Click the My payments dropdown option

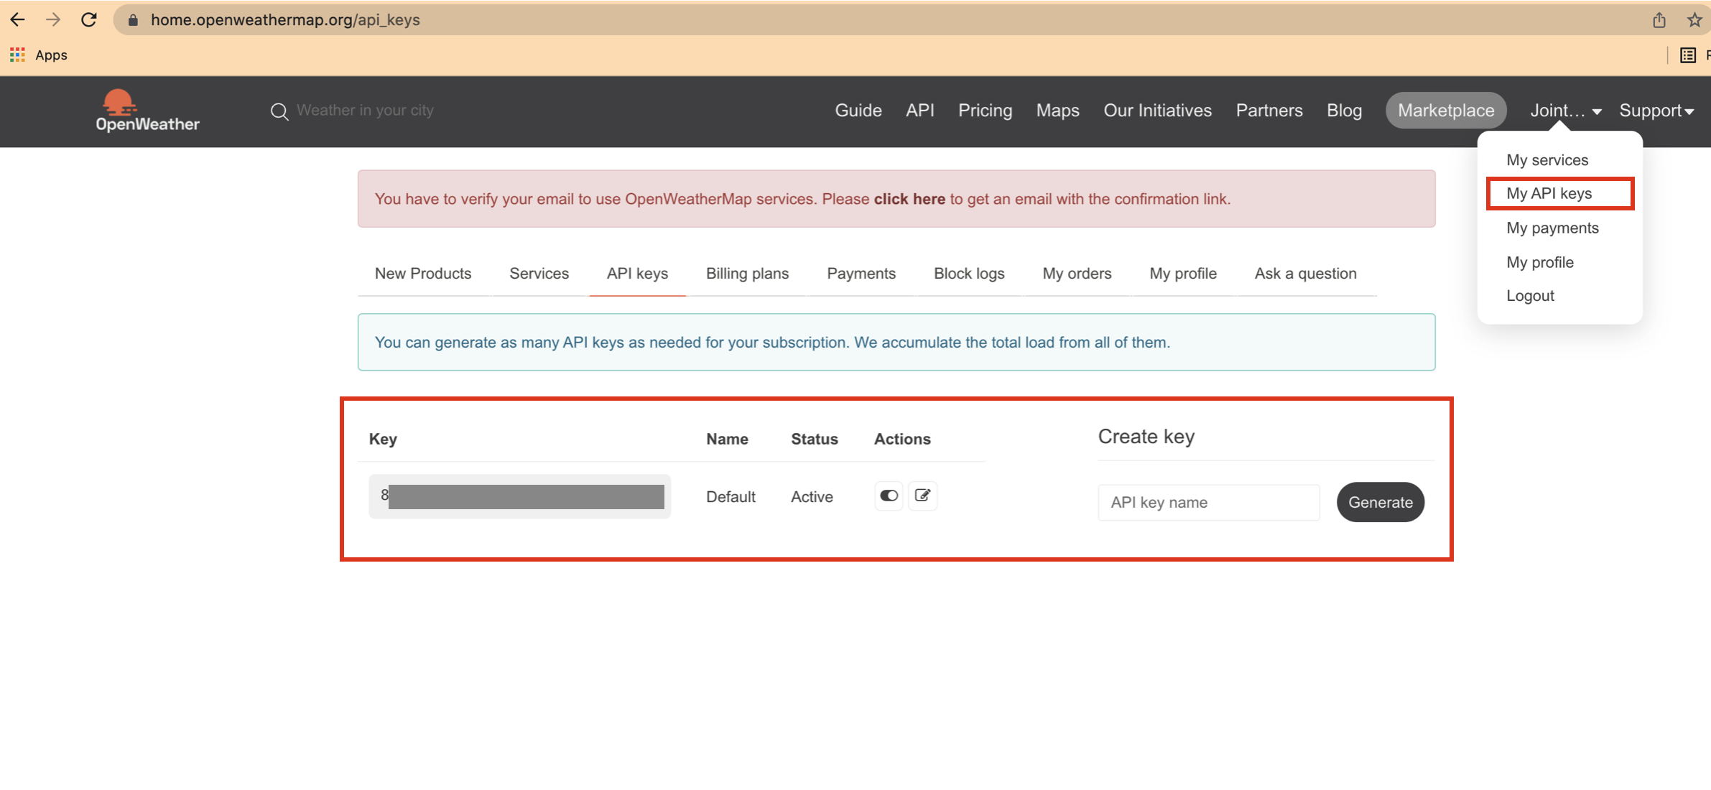click(1552, 227)
